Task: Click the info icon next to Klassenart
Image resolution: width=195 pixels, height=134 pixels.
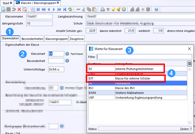Action: (67, 54)
